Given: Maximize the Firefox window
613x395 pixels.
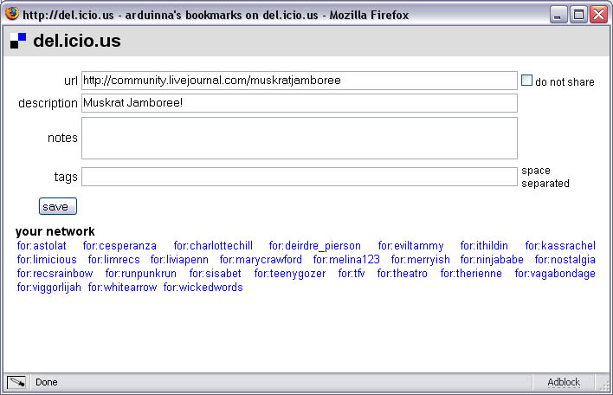Looking at the screenshot, I should (578, 15).
